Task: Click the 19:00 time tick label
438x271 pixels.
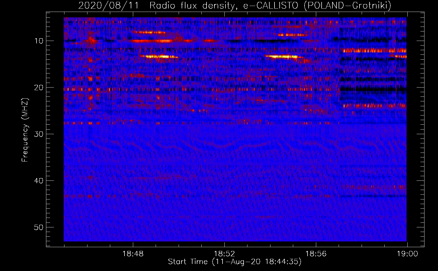Action: [407, 254]
